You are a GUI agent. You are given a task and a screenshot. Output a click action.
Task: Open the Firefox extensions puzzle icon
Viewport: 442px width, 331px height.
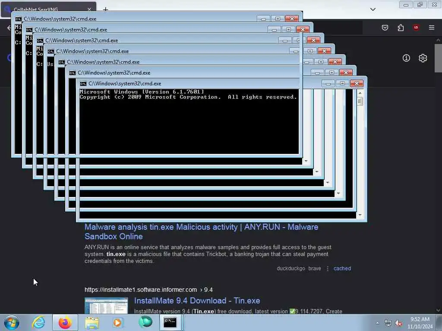point(401,27)
